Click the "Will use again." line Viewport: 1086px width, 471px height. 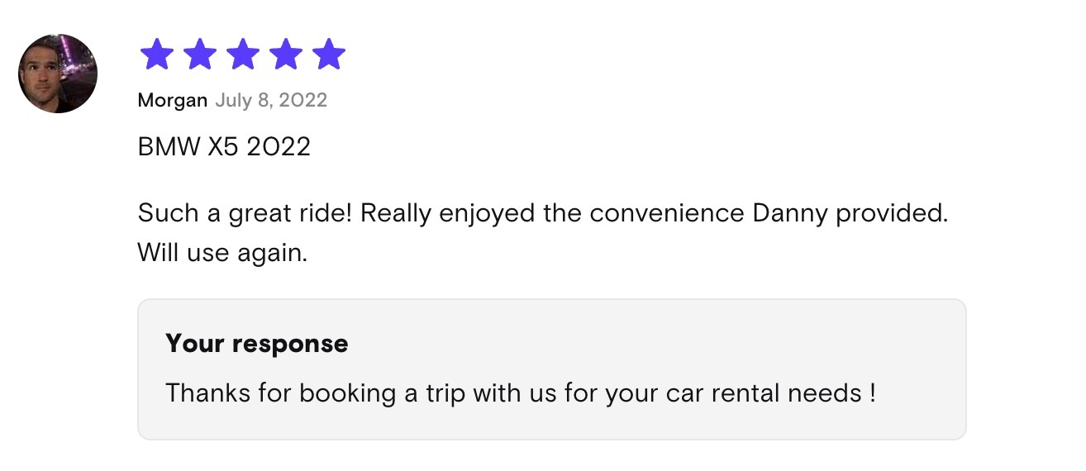coord(222,252)
